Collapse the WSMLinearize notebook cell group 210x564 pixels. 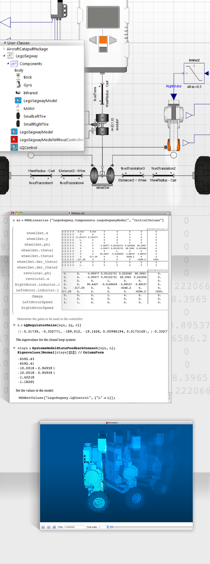13,220
